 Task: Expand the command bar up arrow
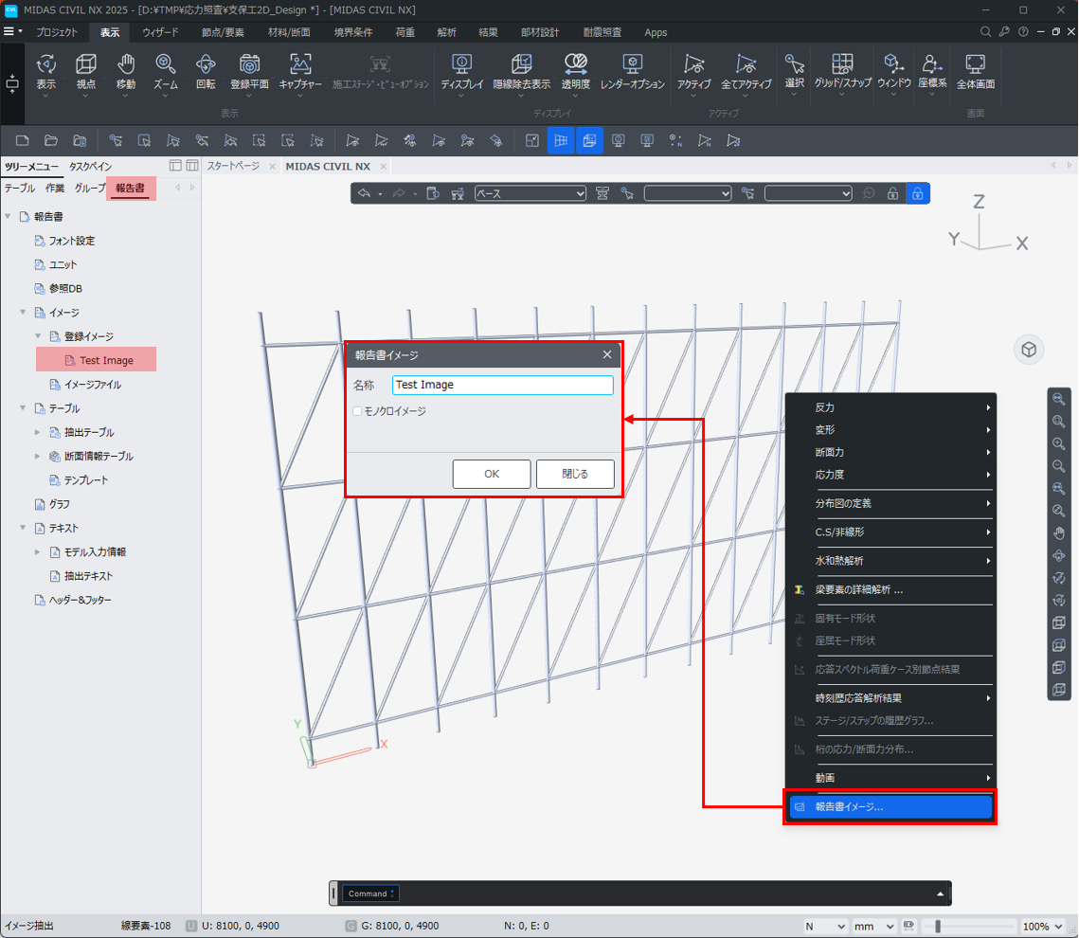[940, 893]
